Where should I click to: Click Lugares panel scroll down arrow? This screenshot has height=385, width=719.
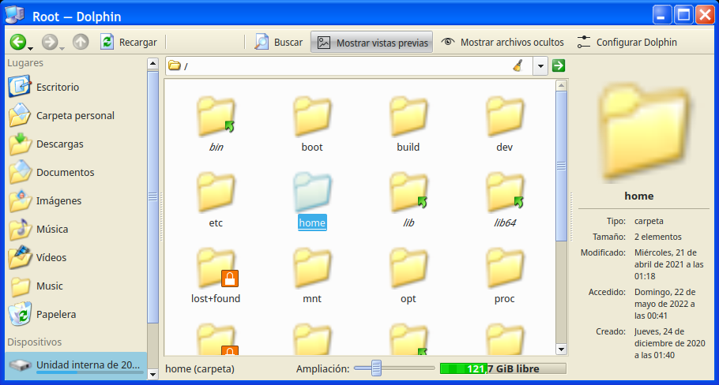pyautogui.click(x=153, y=374)
